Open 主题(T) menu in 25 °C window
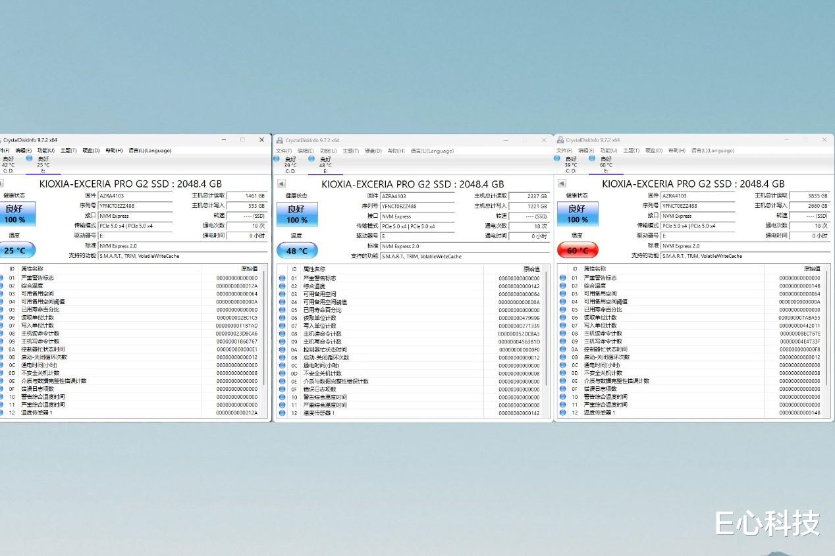The image size is (835, 556). tap(68, 151)
